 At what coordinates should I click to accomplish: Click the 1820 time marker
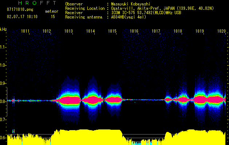pyautogui.click(x=221, y=31)
